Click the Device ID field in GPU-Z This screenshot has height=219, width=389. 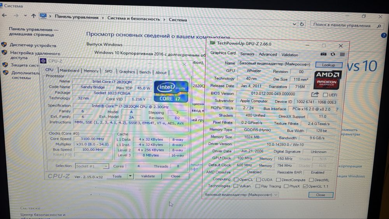[x=316, y=102]
